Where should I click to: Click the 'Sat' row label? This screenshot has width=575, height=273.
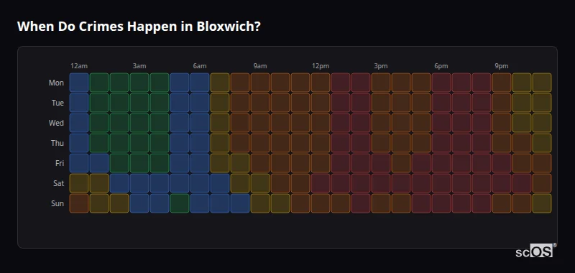58,183
